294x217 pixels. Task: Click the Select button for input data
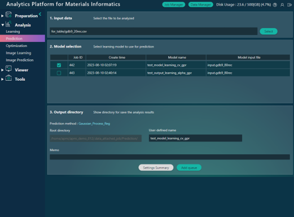[x=269, y=32]
